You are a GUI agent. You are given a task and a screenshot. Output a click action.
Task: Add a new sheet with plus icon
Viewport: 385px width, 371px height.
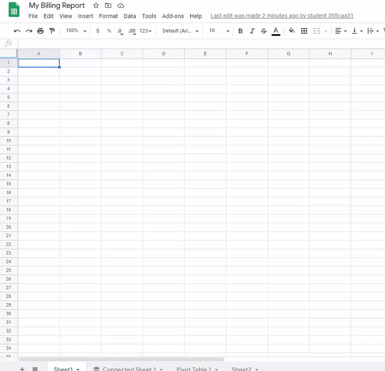tap(22, 369)
